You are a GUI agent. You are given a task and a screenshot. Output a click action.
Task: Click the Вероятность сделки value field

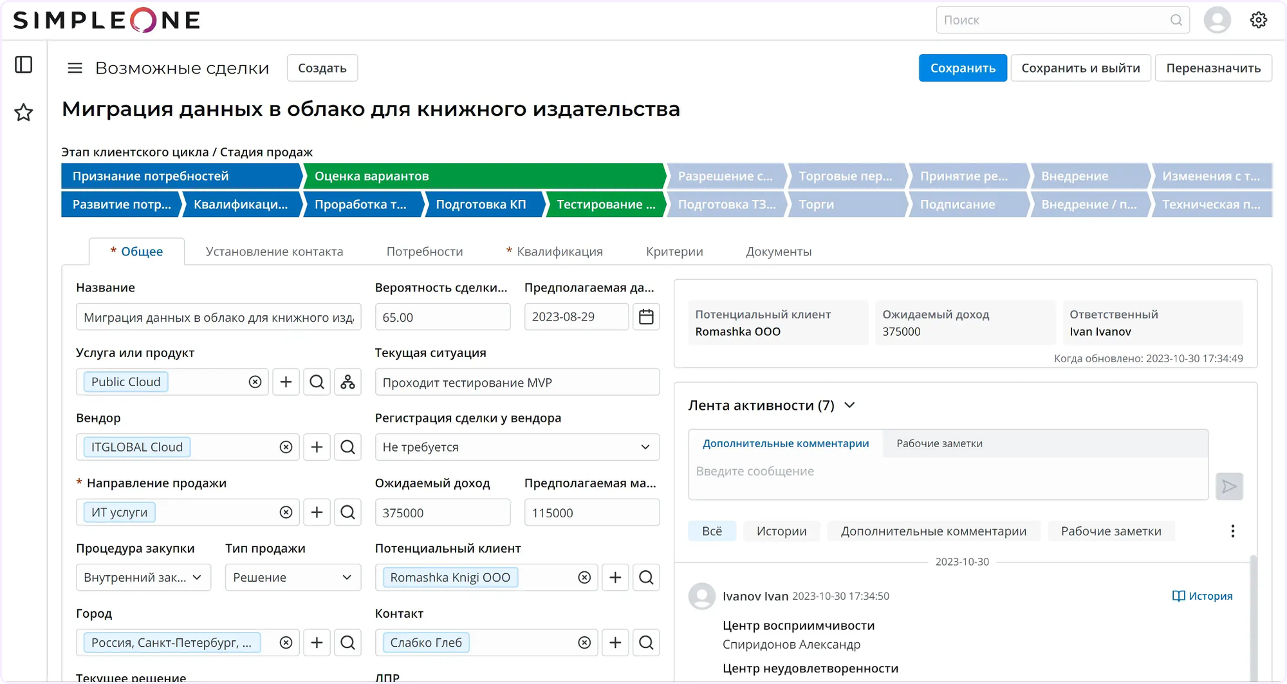coord(443,317)
